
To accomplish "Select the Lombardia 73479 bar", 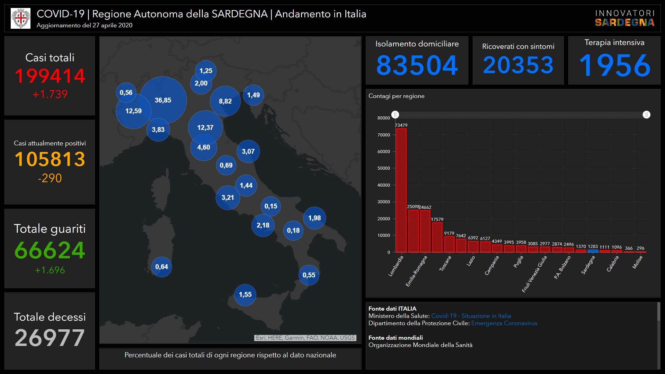I will 401,190.
